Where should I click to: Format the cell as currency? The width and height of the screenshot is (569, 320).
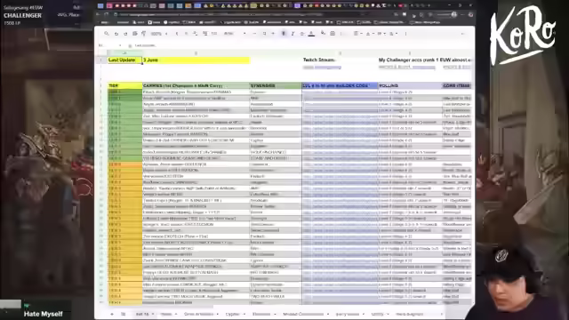[177, 34]
